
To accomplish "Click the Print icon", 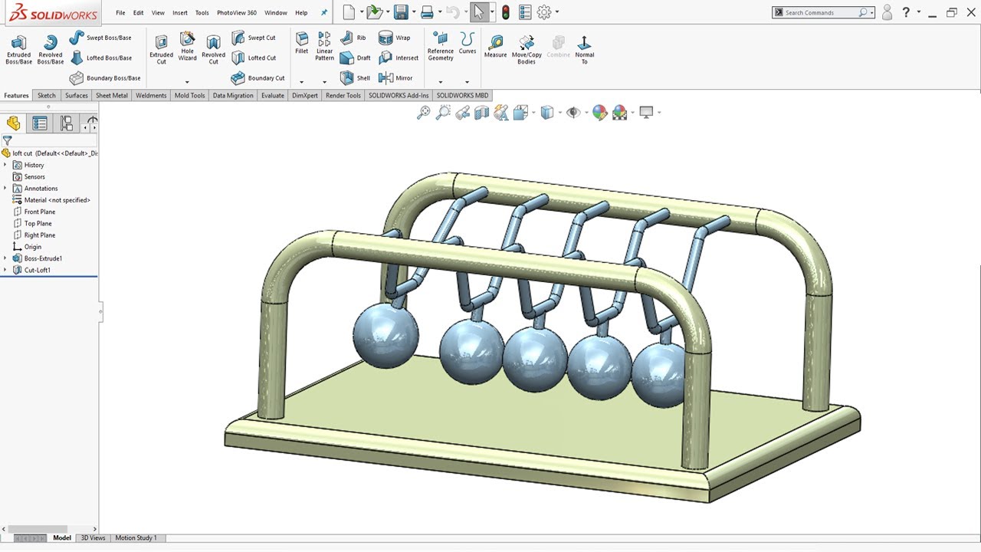I will pos(428,12).
